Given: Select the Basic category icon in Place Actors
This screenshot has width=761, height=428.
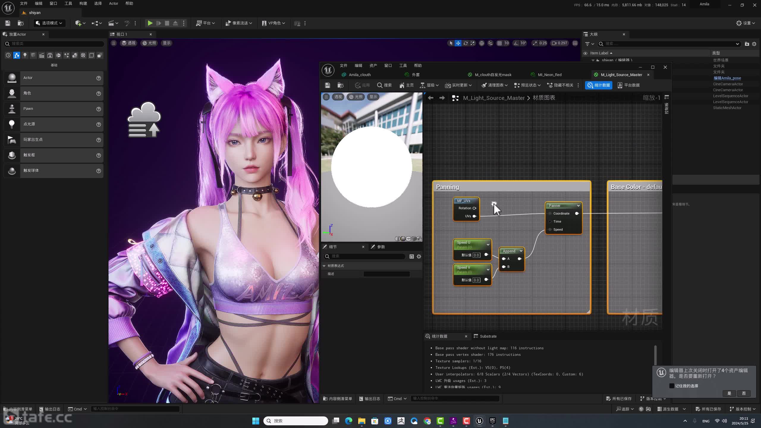Looking at the screenshot, I should [17, 55].
